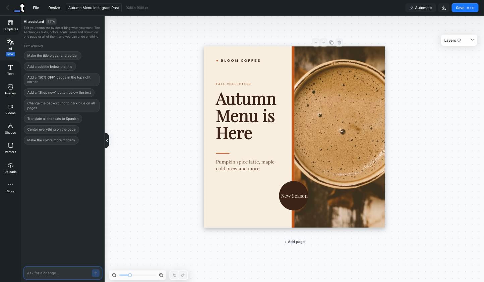Choose the "Shop now" button suggestion

pos(59,92)
